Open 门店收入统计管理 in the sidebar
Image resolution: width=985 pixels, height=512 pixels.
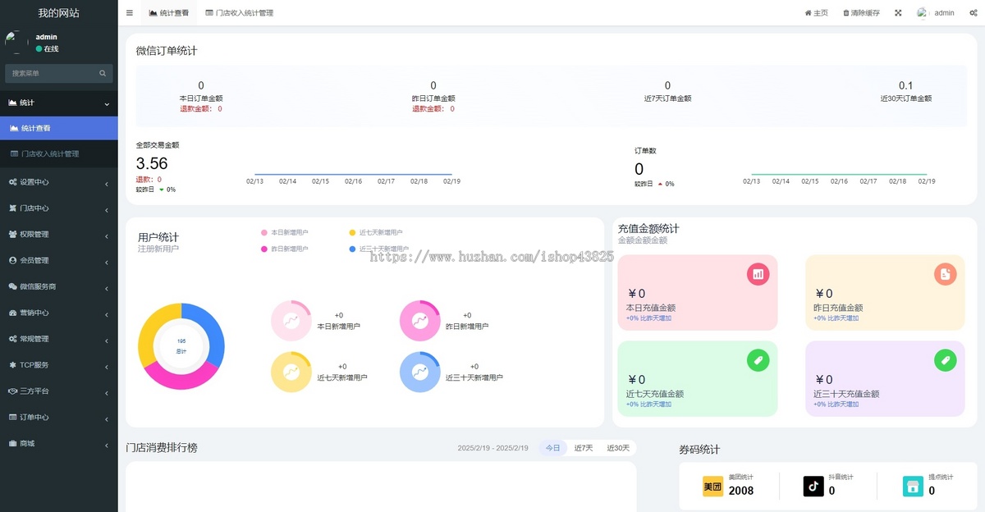(59, 154)
